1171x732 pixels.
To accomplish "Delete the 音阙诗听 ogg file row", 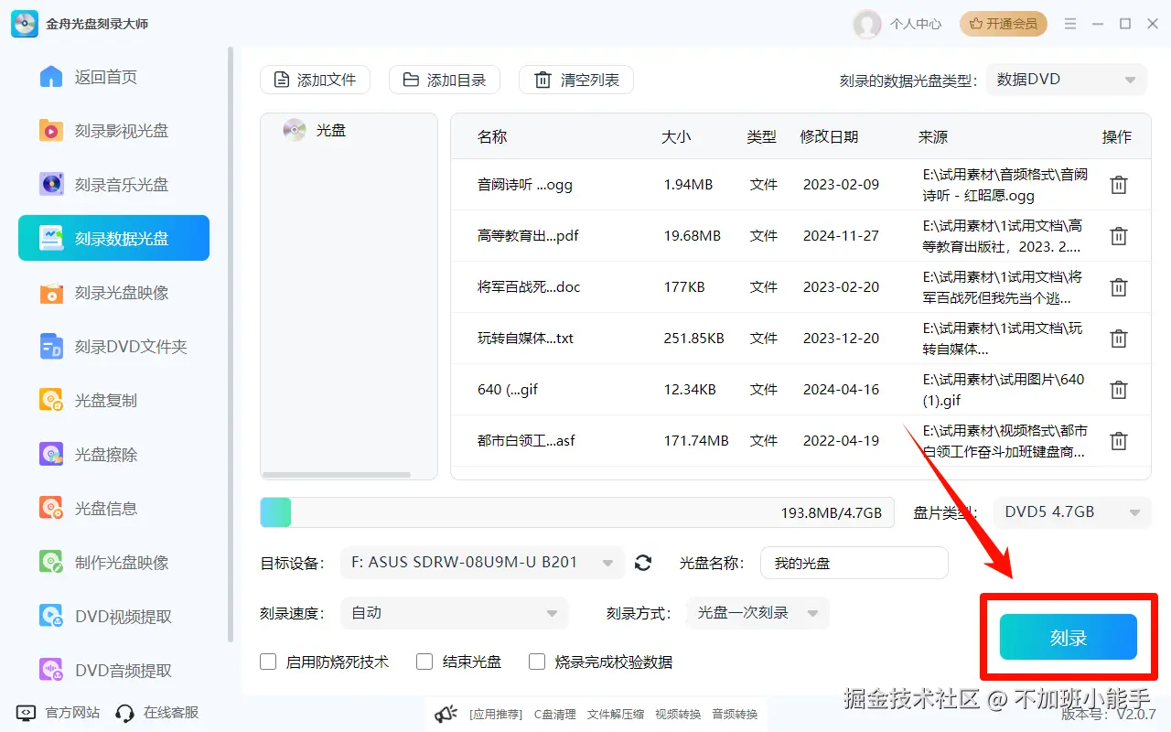I will tap(1118, 185).
